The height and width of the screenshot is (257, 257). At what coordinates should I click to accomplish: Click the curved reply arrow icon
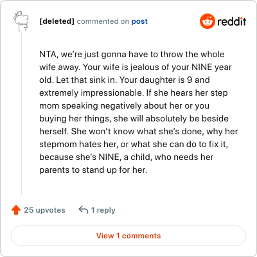tap(84, 209)
